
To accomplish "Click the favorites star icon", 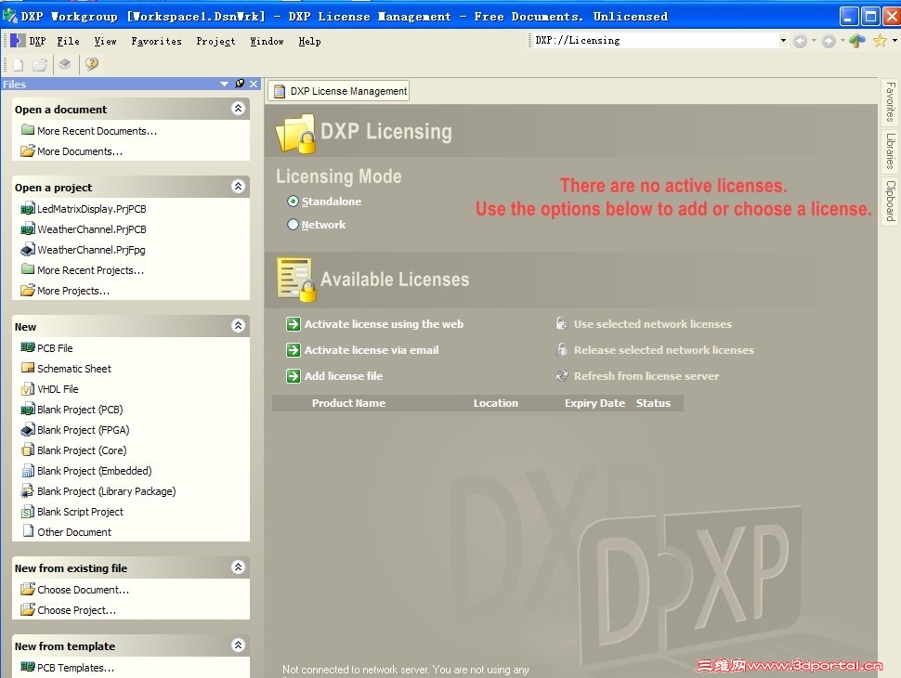I will click(x=880, y=41).
